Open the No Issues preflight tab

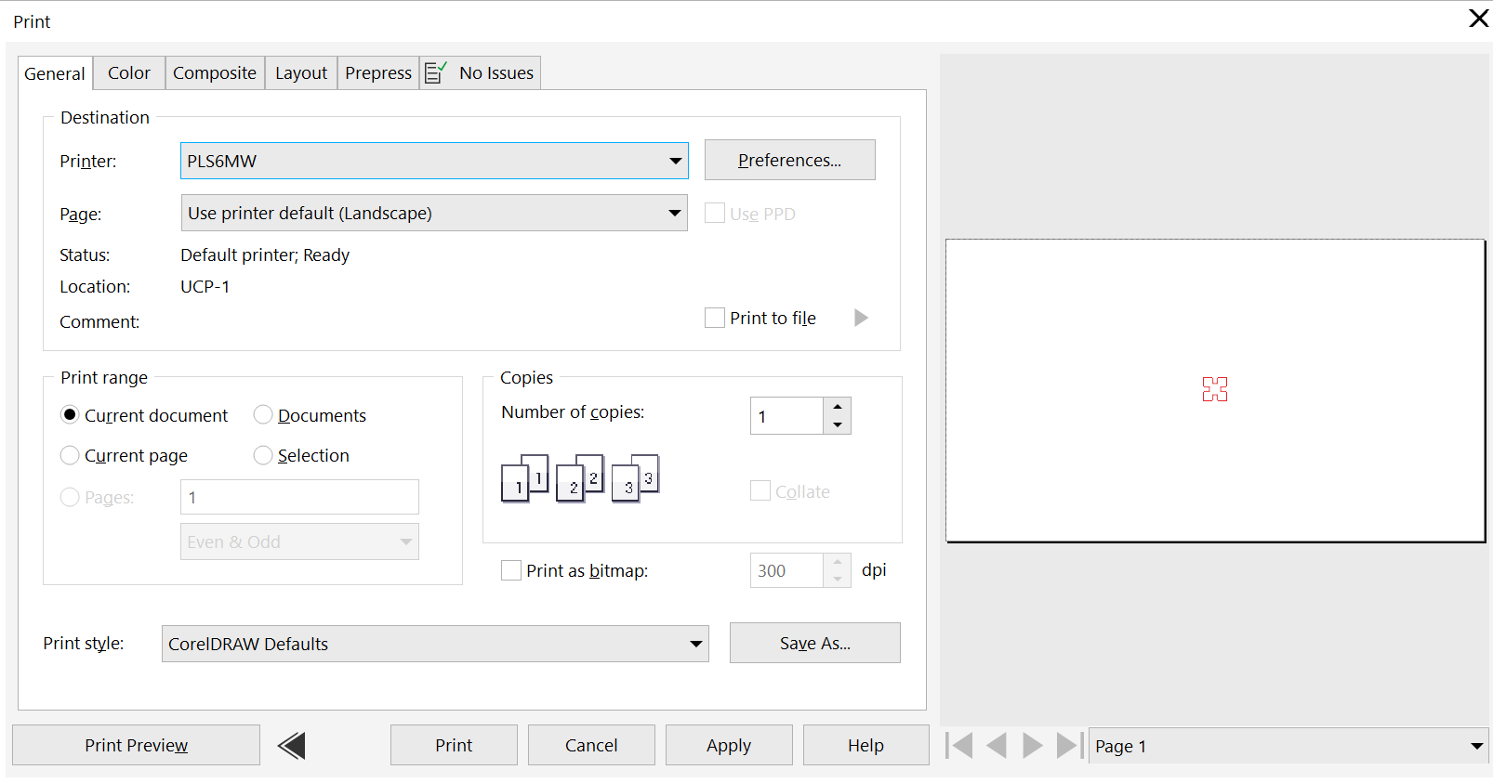coord(481,73)
